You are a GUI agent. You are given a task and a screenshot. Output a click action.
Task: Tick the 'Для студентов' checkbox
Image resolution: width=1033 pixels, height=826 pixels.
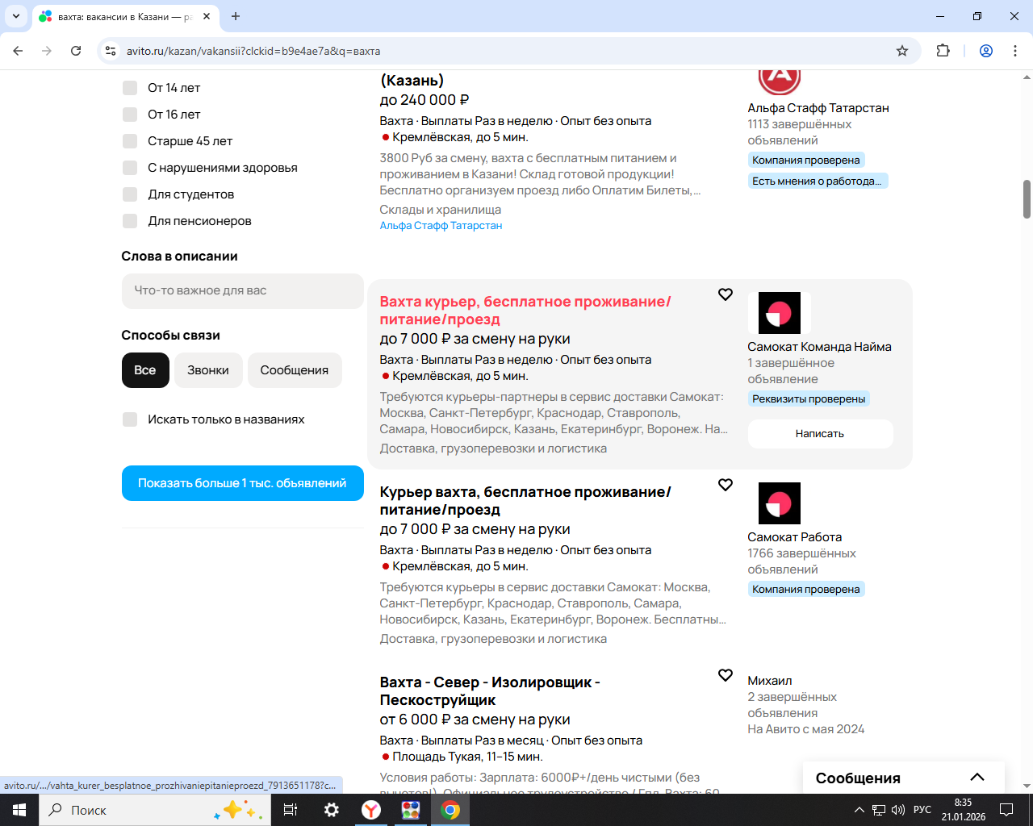130,194
